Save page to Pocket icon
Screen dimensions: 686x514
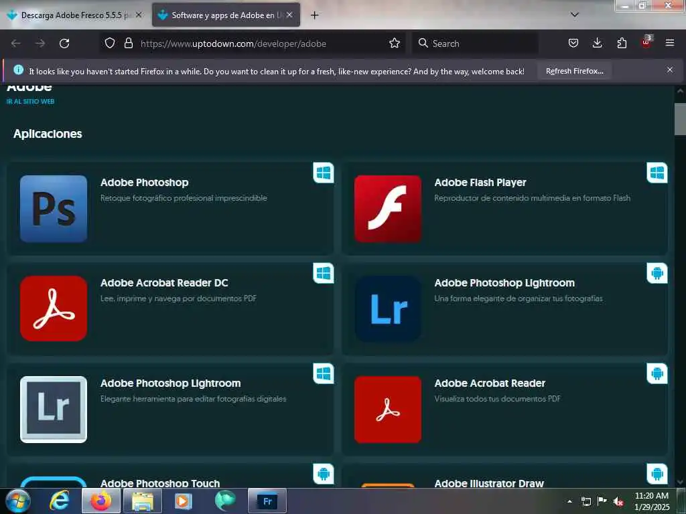click(573, 44)
